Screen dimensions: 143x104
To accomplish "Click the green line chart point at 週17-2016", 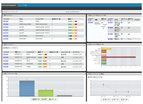I will [x=116, y=91].
